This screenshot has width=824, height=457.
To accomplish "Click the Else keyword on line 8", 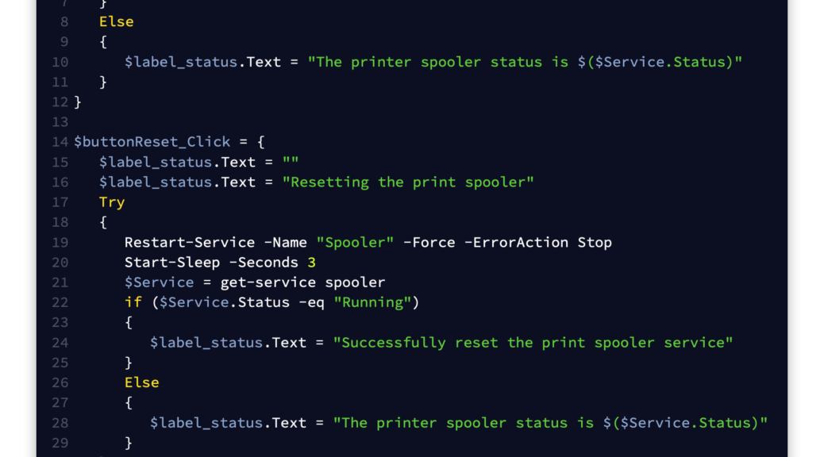I will point(116,21).
